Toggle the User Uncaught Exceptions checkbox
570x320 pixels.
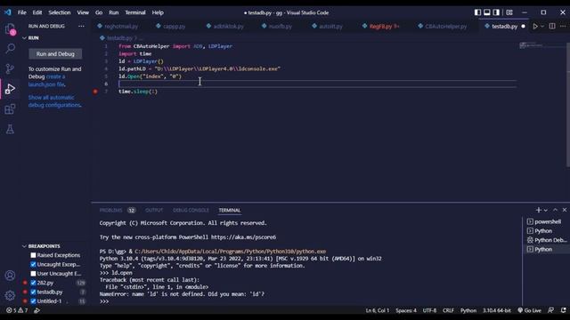[x=34, y=274]
